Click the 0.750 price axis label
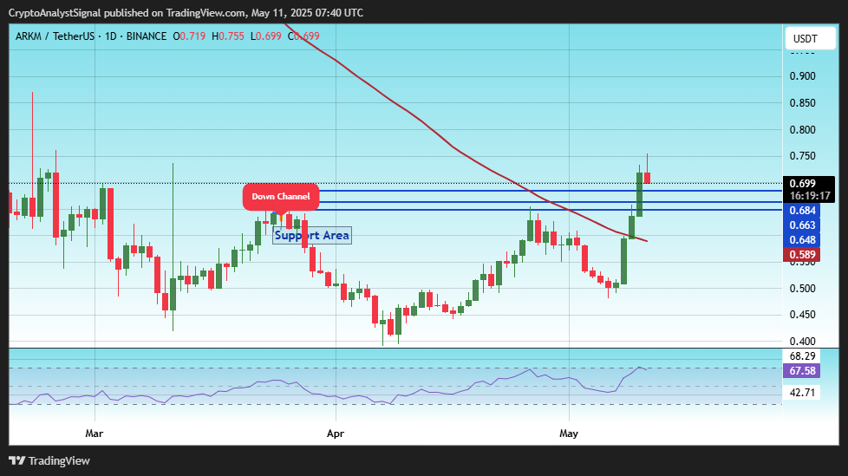The height and width of the screenshot is (476, 848). (803, 156)
